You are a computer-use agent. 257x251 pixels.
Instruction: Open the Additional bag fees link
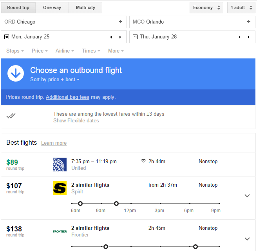click(67, 97)
